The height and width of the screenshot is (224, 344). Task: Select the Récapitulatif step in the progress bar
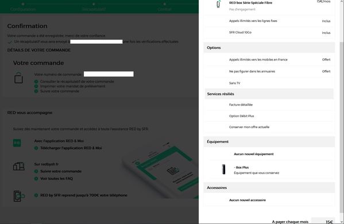[94, 7]
